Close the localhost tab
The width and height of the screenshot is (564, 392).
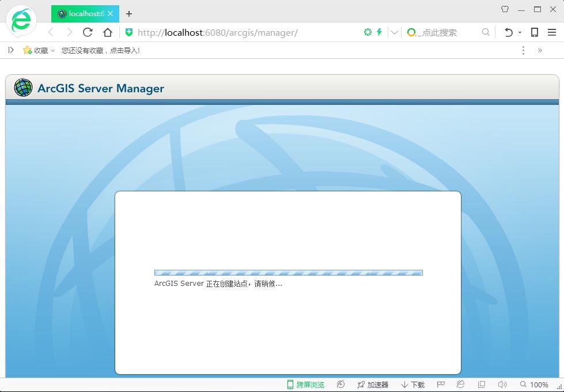[111, 14]
